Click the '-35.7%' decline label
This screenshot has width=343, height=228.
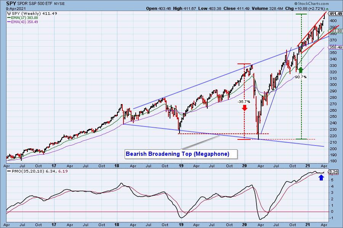[x=244, y=102]
